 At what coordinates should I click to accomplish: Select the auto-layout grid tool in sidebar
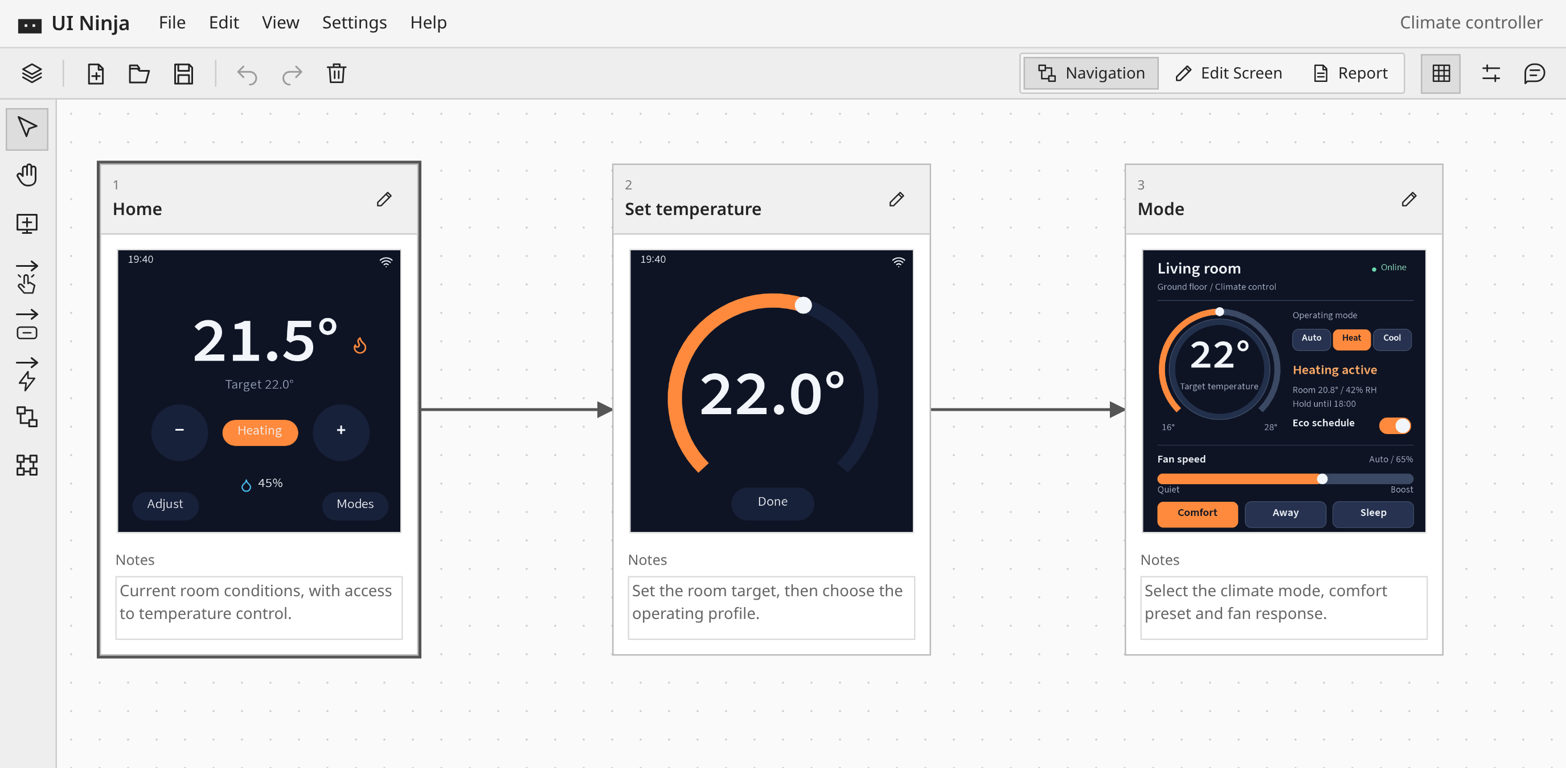click(x=27, y=465)
